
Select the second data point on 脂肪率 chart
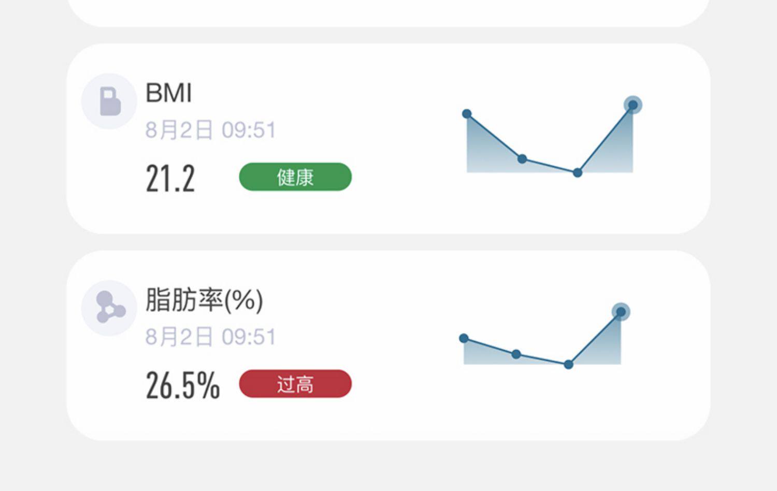(516, 354)
